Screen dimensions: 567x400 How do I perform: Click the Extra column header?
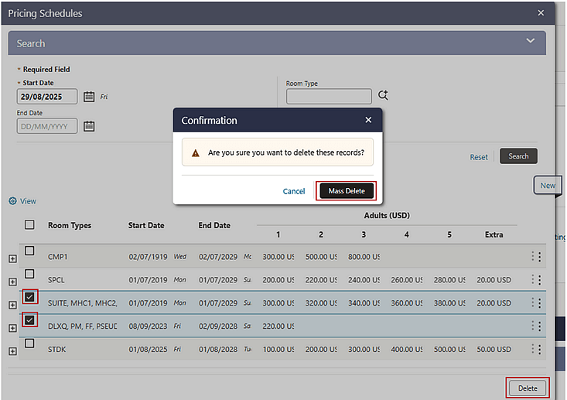pos(494,234)
